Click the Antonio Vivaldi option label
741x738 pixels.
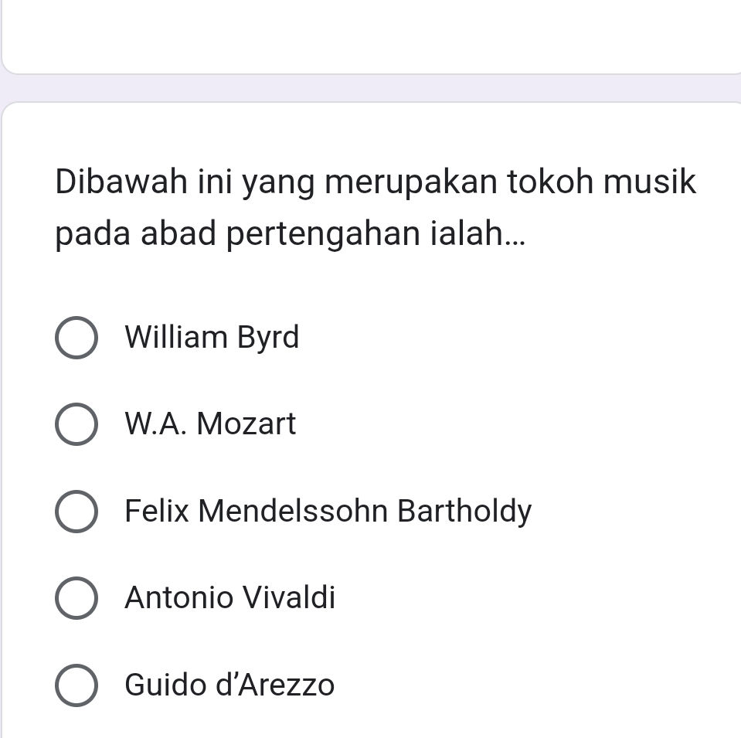pos(230,598)
